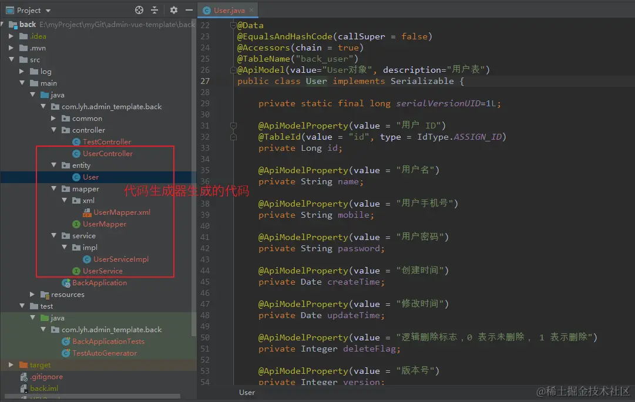The width and height of the screenshot is (635, 402).
Task: Open the Project view dropdown
Action: [x=48, y=11]
